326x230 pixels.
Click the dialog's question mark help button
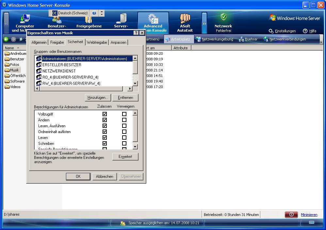[x=136, y=33]
